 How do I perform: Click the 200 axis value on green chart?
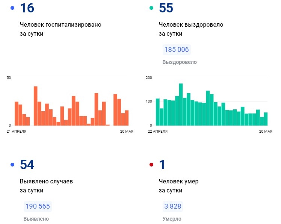click(148, 78)
